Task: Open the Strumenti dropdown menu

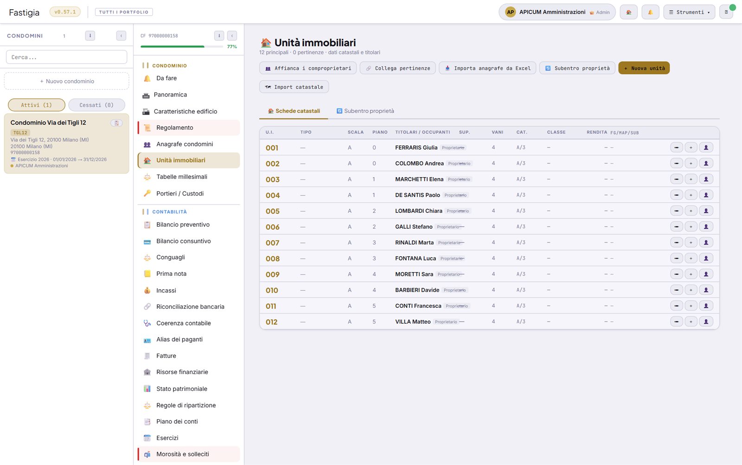Action: tap(689, 12)
